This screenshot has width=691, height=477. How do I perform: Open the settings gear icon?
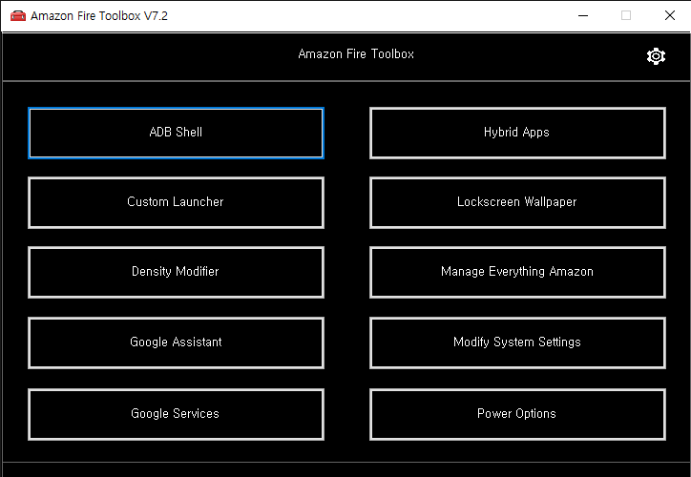(x=656, y=56)
